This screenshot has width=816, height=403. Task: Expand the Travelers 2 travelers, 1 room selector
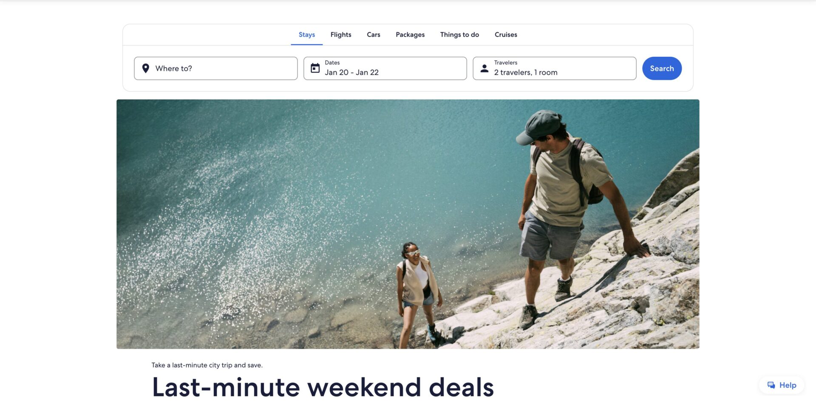[x=555, y=68]
